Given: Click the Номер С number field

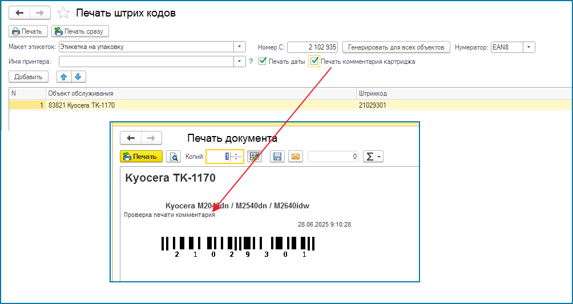Looking at the screenshot, I should [312, 47].
